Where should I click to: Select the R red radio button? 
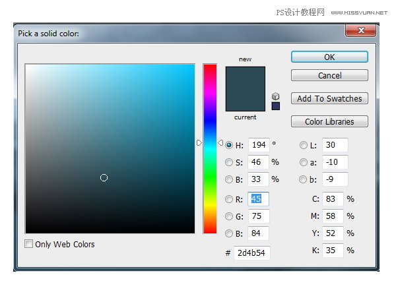(229, 199)
